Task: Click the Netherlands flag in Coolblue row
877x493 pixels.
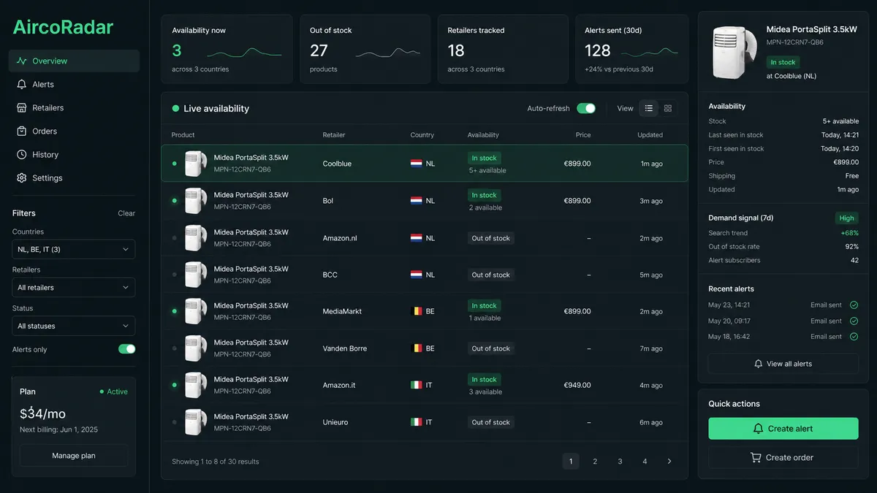Action: 416,164
